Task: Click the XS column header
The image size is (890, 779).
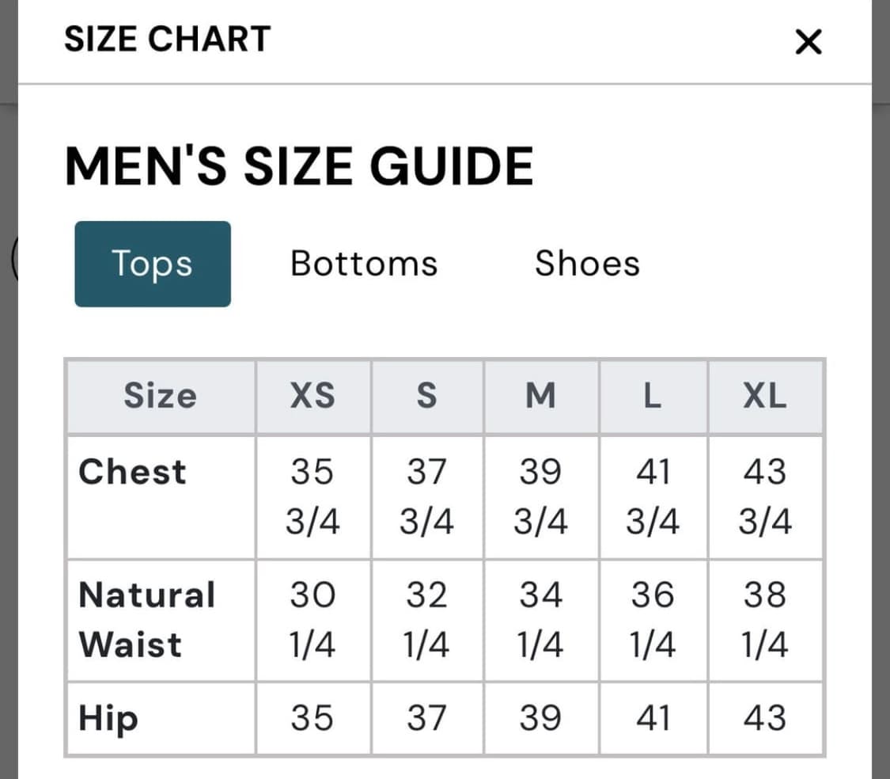Action: click(312, 396)
